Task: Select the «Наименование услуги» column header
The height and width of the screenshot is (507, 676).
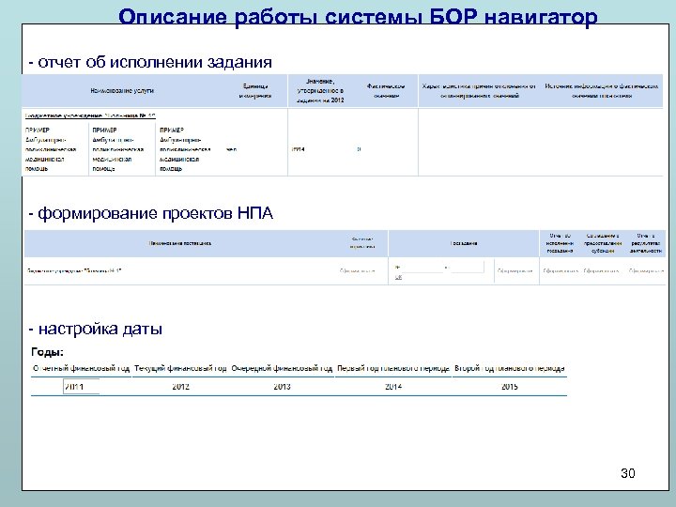Action: tap(122, 90)
